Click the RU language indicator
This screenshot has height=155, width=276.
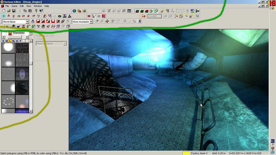coord(272,141)
